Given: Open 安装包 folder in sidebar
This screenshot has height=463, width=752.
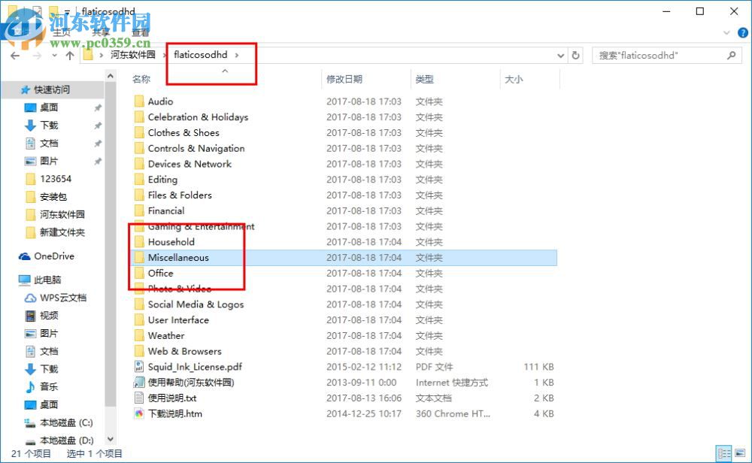Looking at the screenshot, I should (x=46, y=196).
